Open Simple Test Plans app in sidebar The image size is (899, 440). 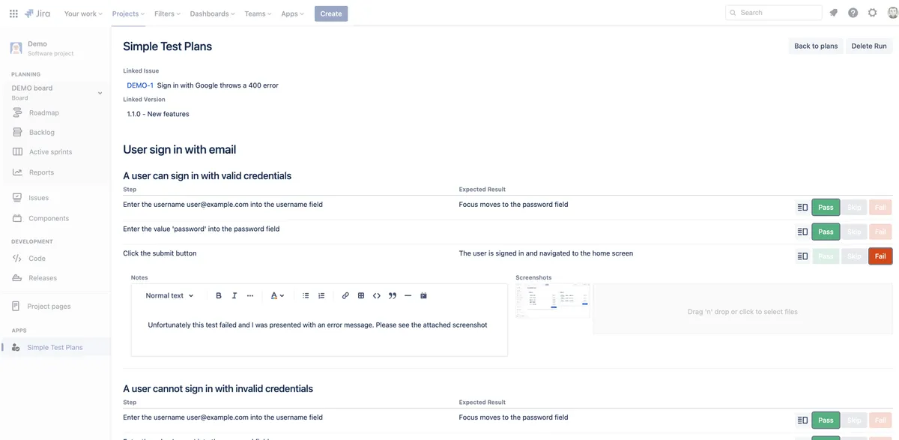pyautogui.click(x=56, y=347)
